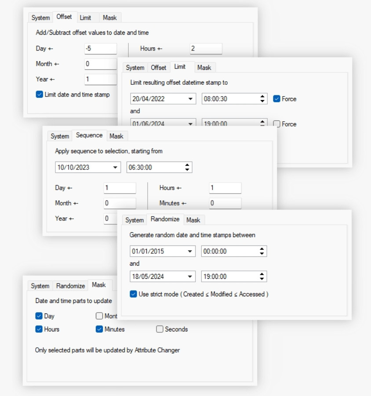Click the Year offset field showing 1
The width and height of the screenshot is (371, 396).
(x=100, y=79)
